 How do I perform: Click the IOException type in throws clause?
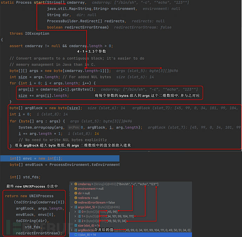37,34
